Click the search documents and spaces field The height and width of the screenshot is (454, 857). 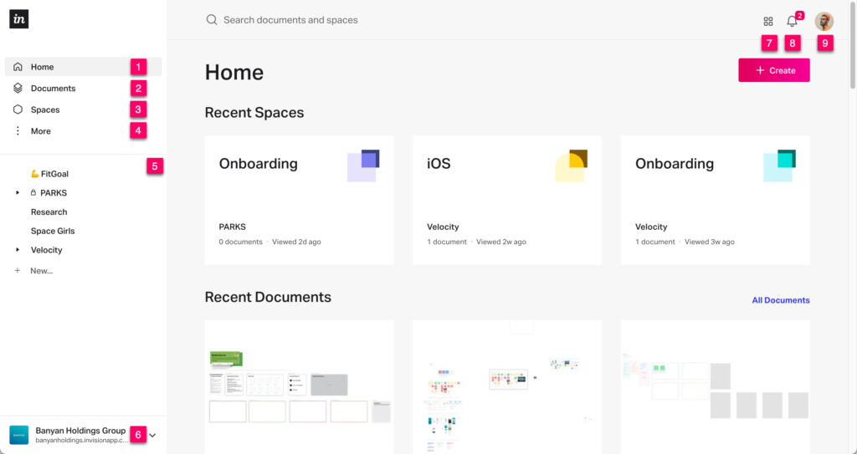tap(290, 20)
